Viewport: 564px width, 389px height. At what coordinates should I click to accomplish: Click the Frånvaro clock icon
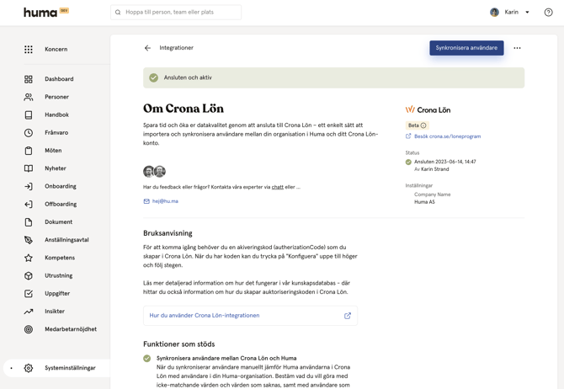tap(29, 133)
